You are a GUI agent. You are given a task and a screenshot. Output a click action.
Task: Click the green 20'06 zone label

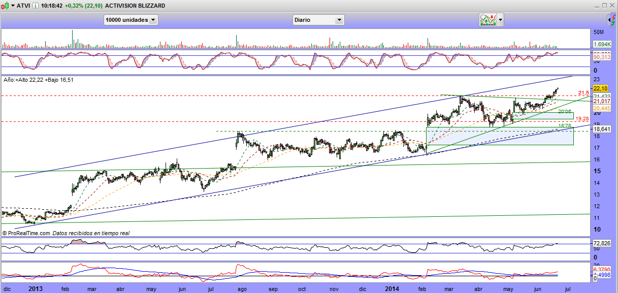point(565,111)
